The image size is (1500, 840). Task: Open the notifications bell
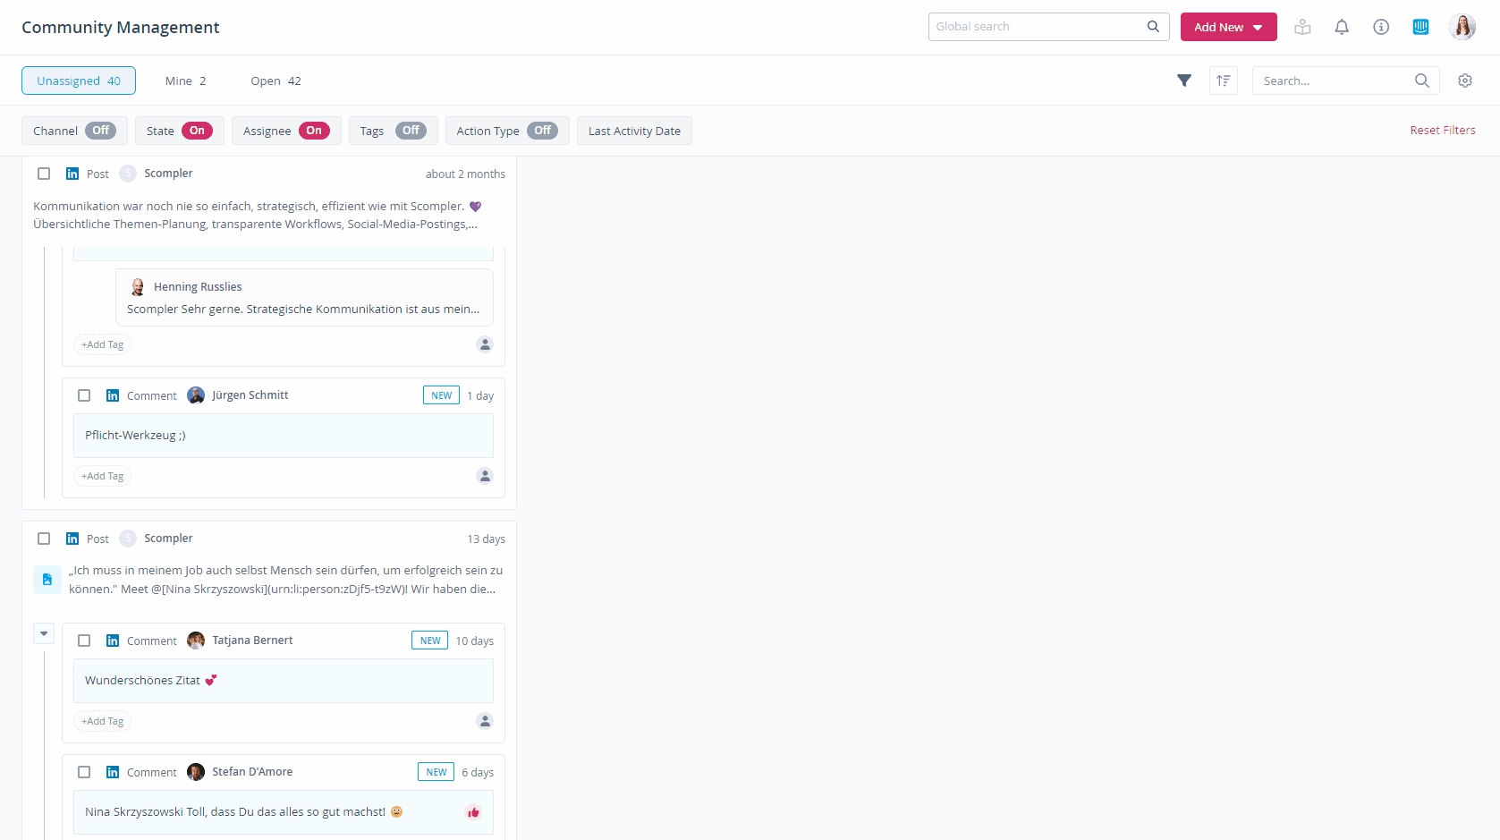(1341, 27)
